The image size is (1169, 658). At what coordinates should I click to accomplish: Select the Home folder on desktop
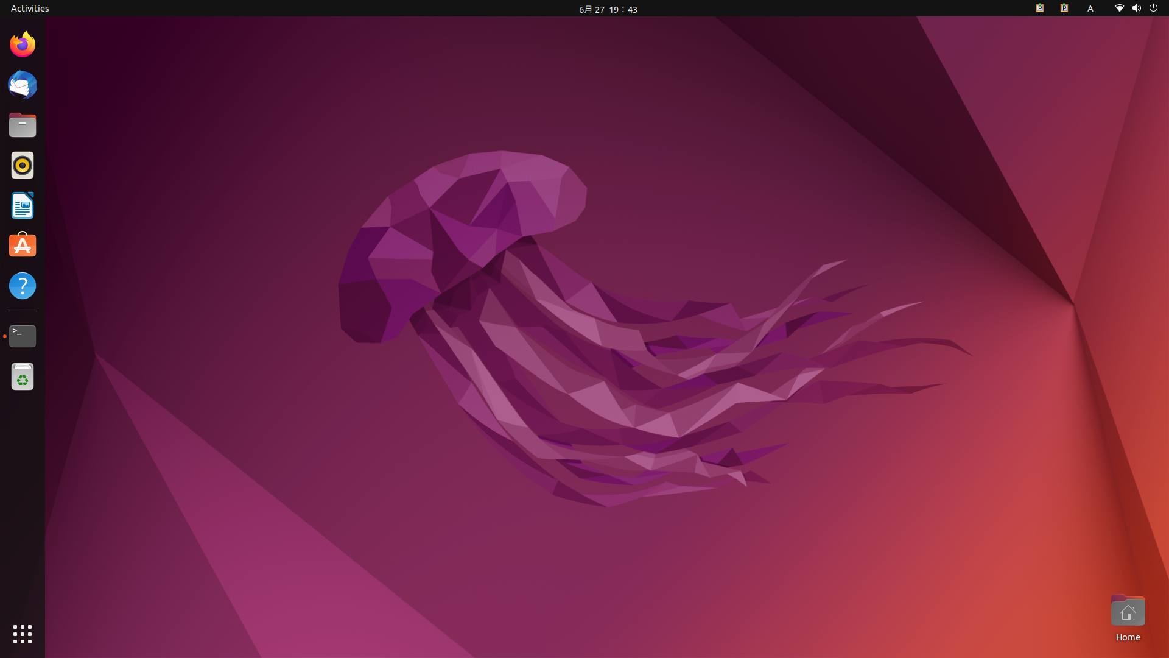click(1128, 611)
